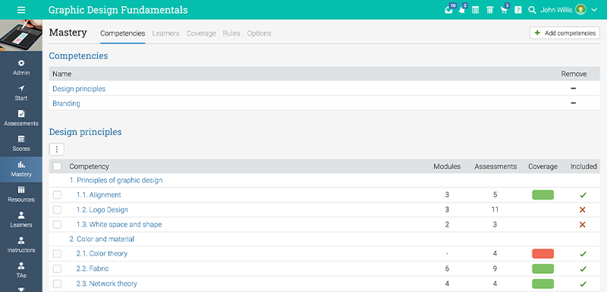
Task: Click red coverage bar for Color theory
Action: point(543,254)
